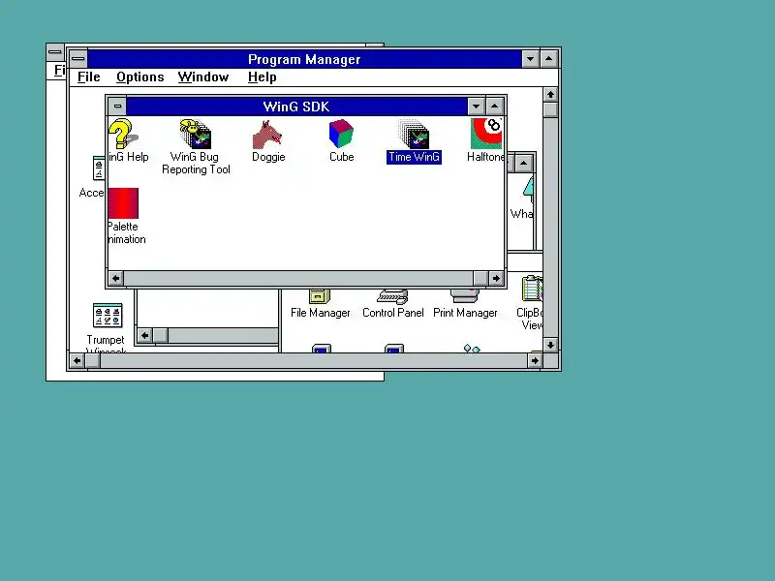Click the Doggie label text
The height and width of the screenshot is (581, 775).
coord(268,157)
